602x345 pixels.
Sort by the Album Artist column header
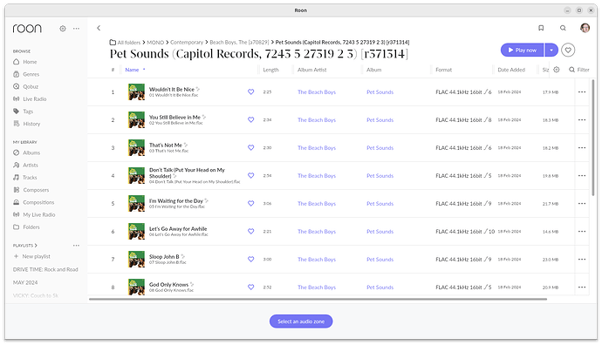tap(311, 70)
